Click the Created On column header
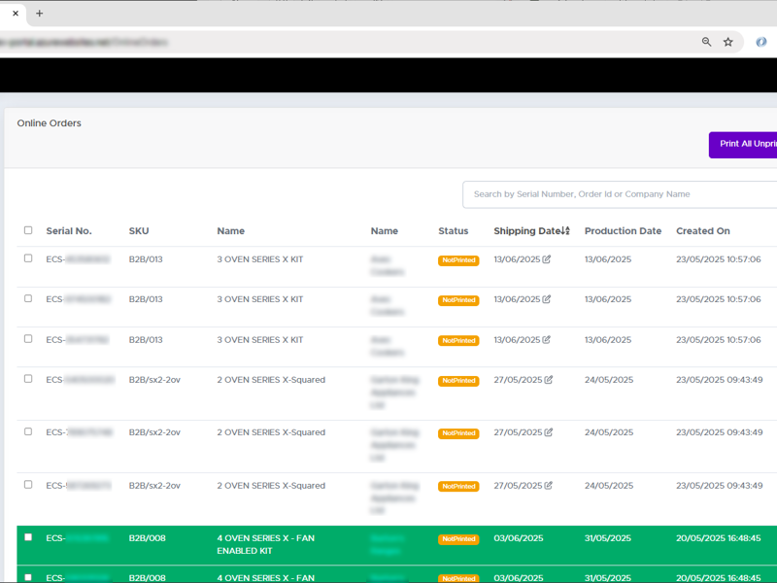 point(702,231)
